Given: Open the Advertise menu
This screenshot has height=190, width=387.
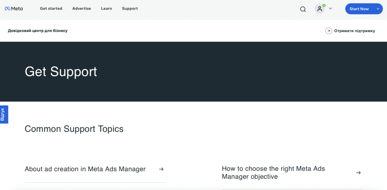Looking at the screenshot, I should tap(82, 8).
